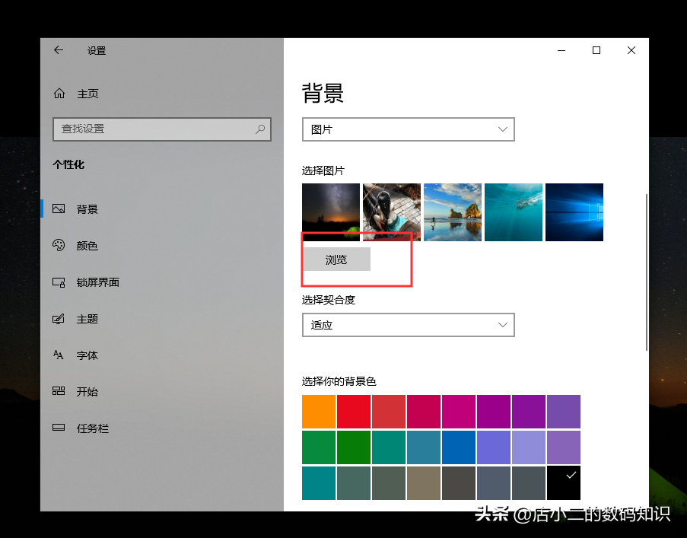Switch to 主题 settings page

coord(87,319)
